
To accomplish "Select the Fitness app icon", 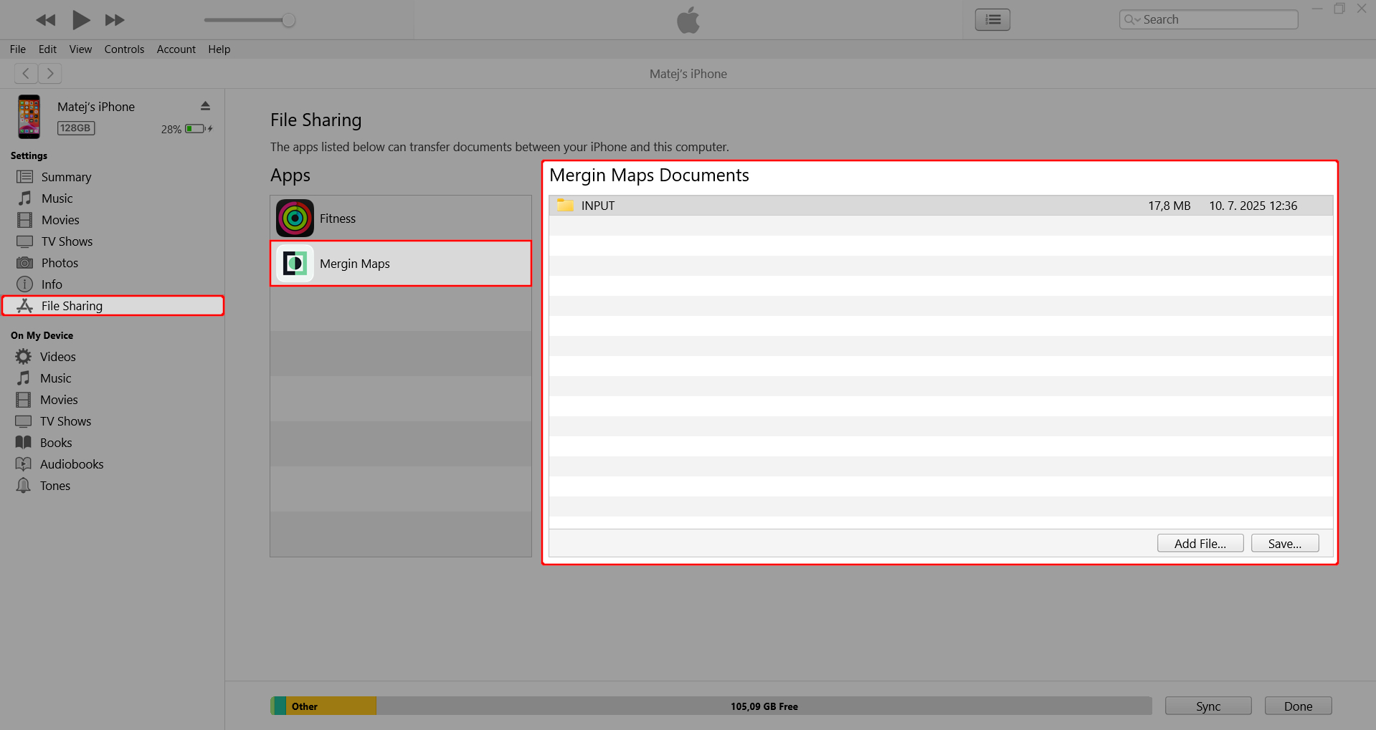I will tap(294, 218).
